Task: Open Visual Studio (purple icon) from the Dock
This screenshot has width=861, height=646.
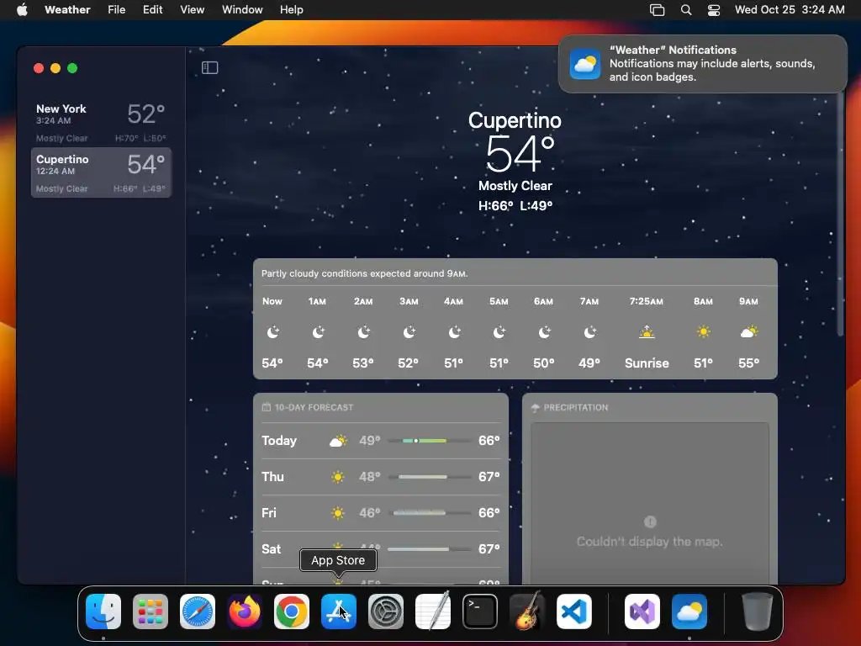Action: [x=642, y=612]
